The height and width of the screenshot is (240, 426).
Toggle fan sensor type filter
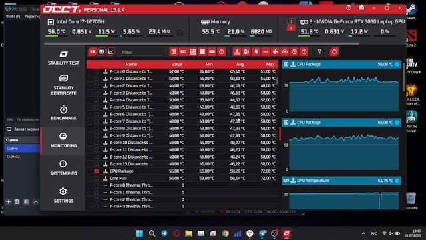click(x=275, y=52)
